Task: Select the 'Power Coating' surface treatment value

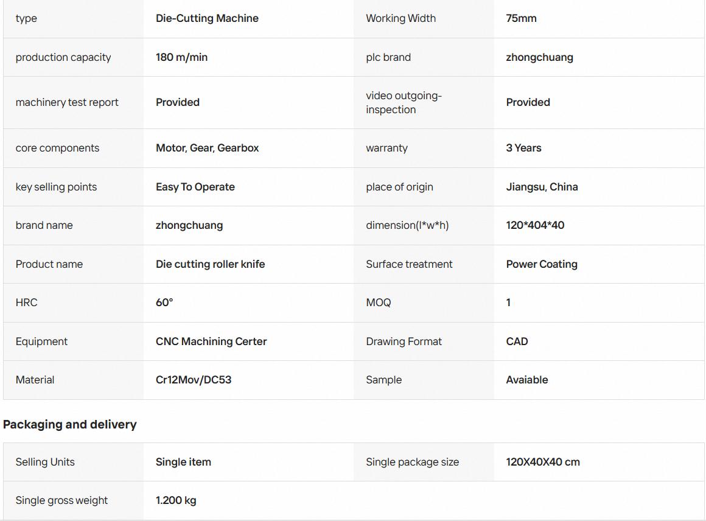Action: pos(542,264)
